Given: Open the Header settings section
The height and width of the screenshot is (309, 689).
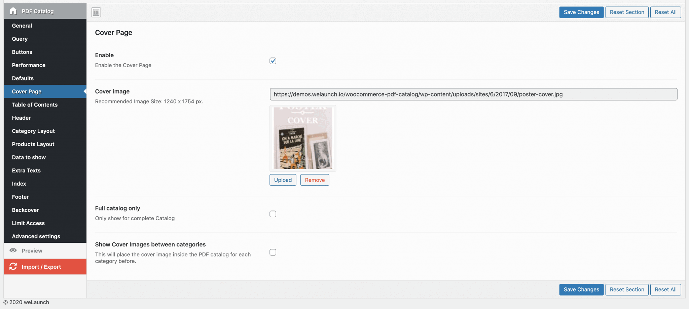Looking at the screenshot, I should coord(21,118).
